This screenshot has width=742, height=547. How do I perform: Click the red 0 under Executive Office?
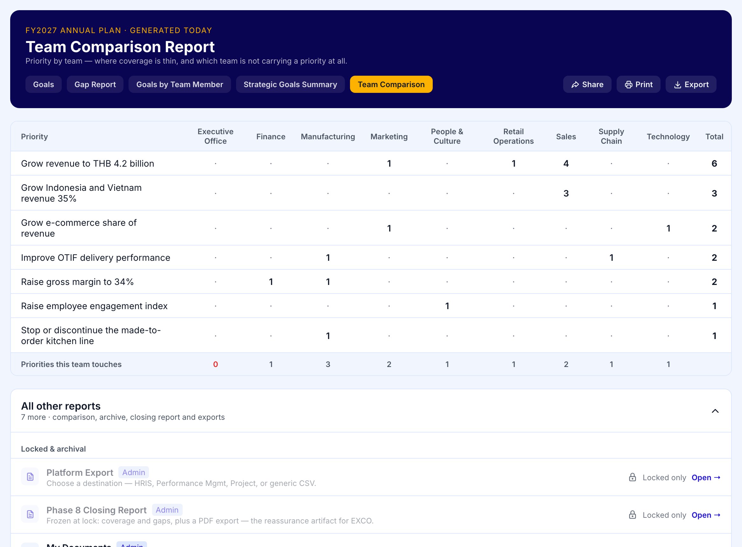[215, 364]
